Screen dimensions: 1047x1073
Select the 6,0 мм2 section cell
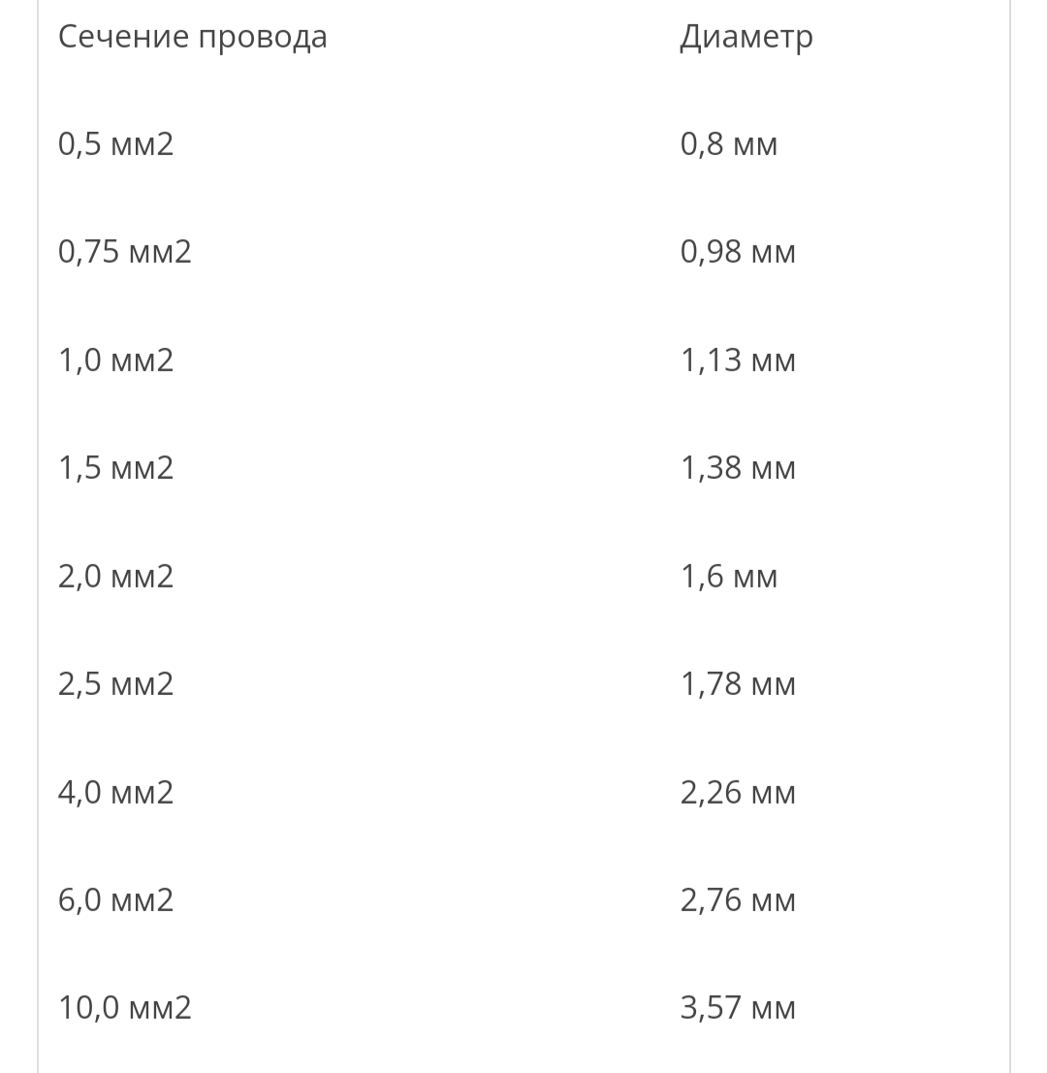115,899
